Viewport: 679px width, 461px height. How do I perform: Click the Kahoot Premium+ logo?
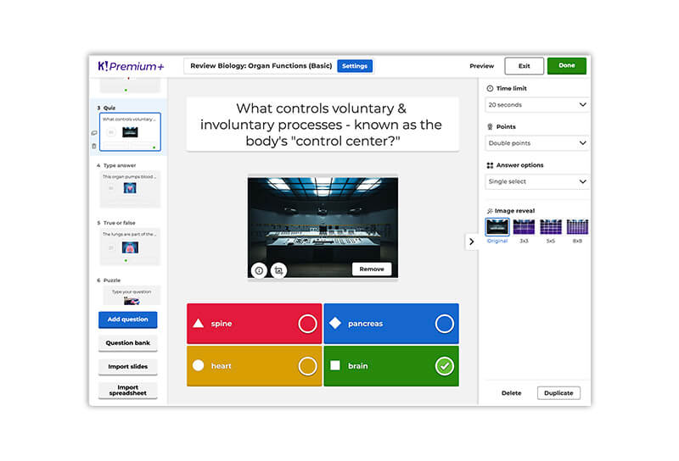[x=130, y=65]
